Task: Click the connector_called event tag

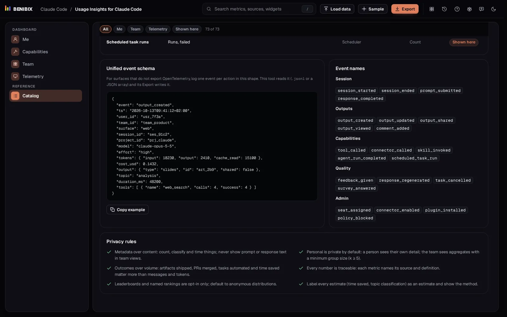Action: pyautogui.click(x=392, y=150)
